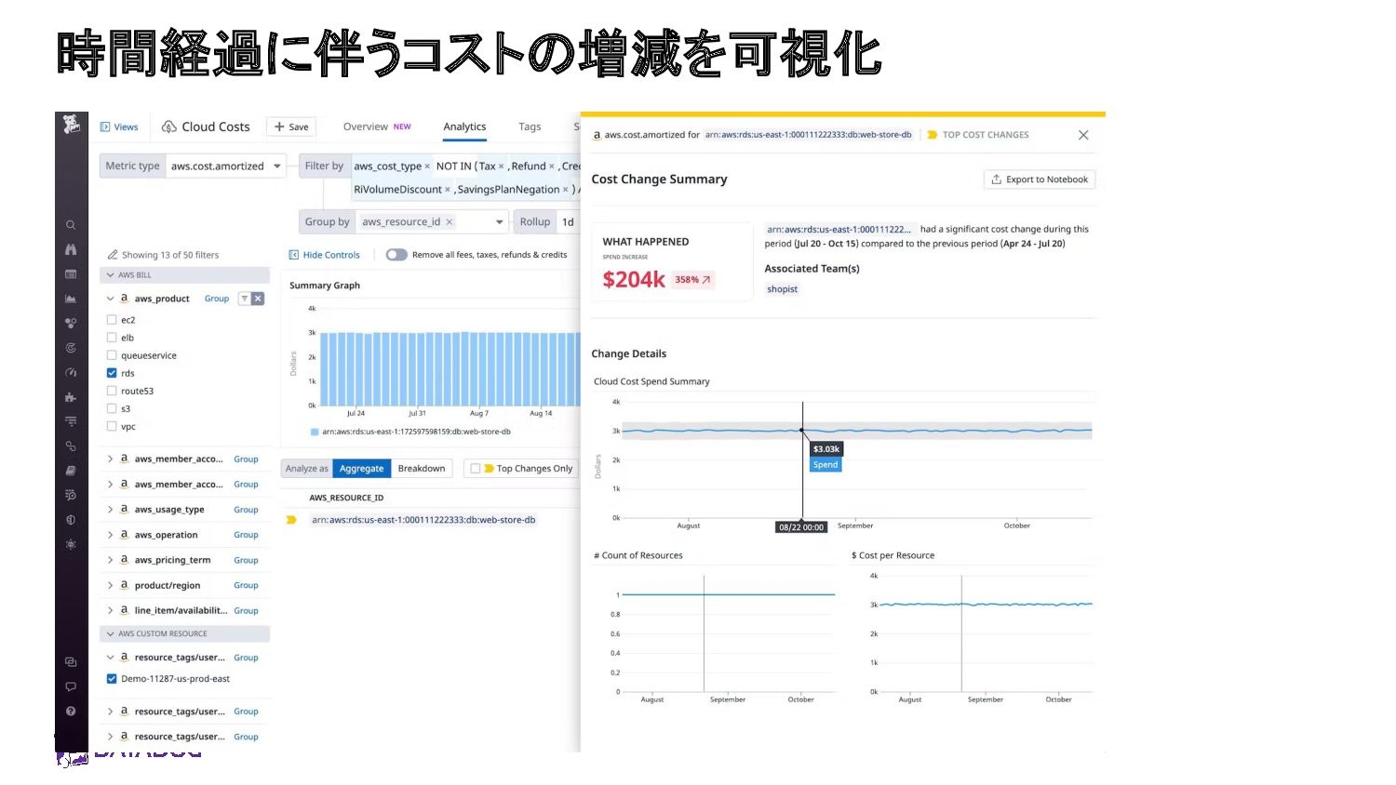The image size is (1396, 785).
Task: Open the help question mark icon
Action: pyautogui.click(x=71, y=711)
